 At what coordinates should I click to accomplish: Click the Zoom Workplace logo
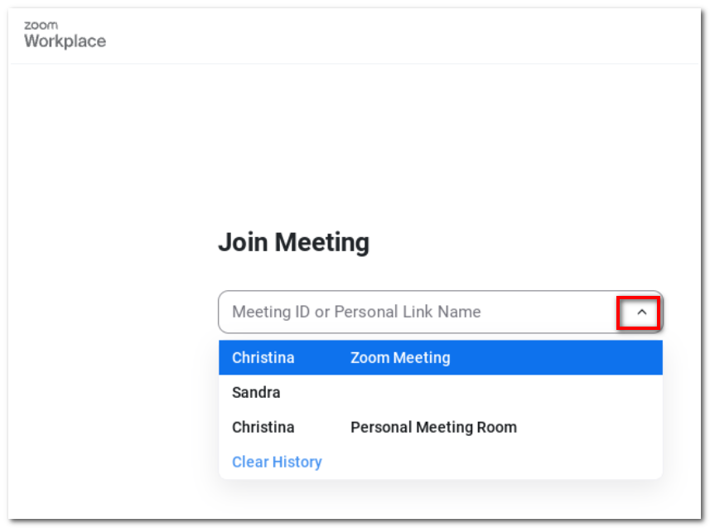(65, 35)
